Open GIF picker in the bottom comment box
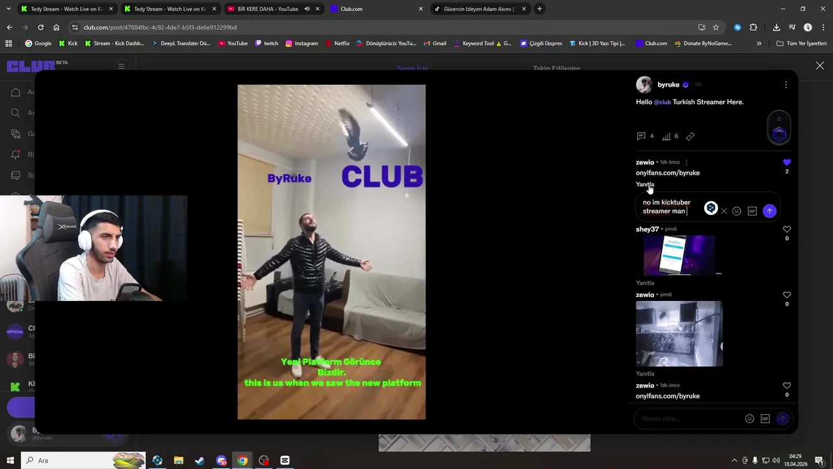Image resolution: width=833 pixels, height=469 pixels. click(x=765, y=419)
